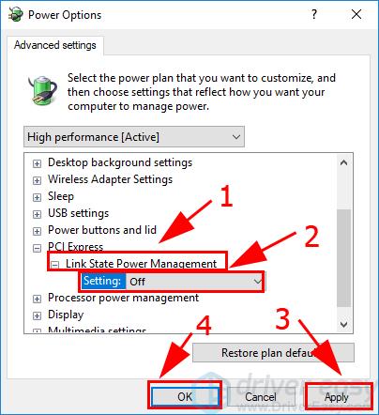The image size is (379, 415).
Task: Click the question mark help button
Action: tap(314, 14)
